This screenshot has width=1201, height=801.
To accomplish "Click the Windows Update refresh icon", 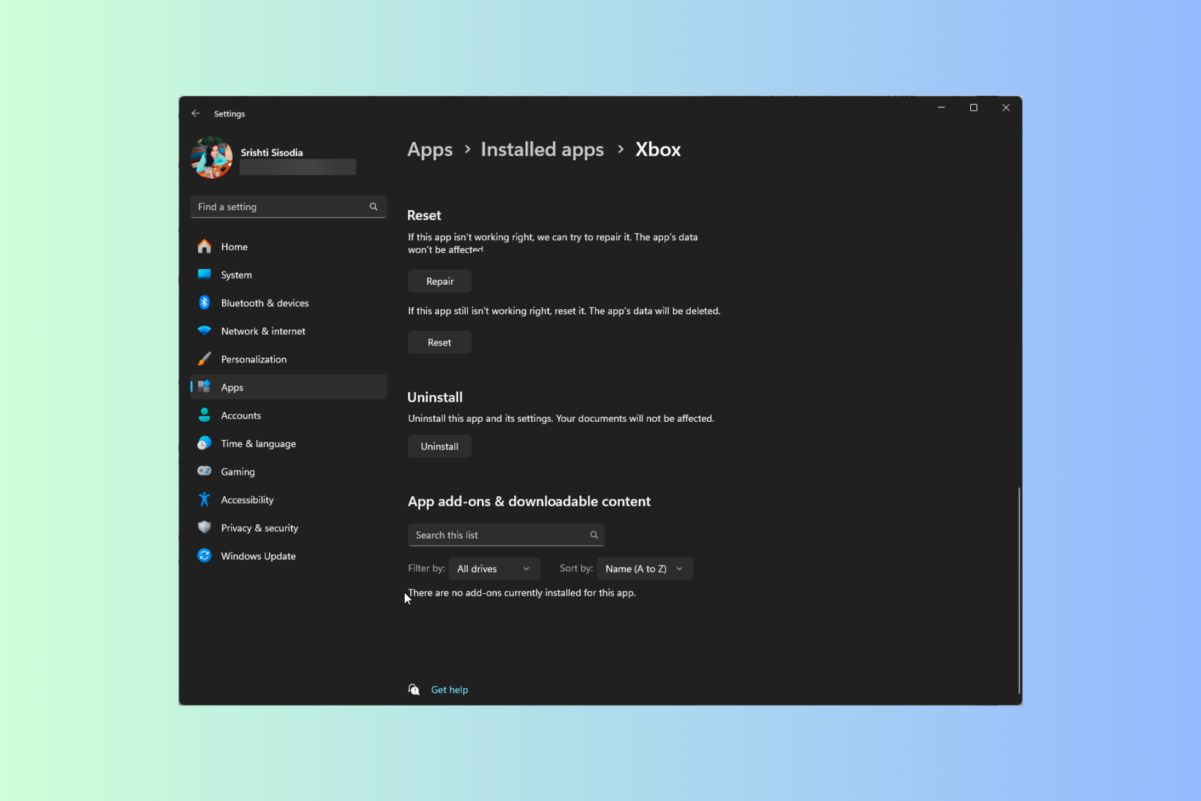I will click(x=205, y=556).
